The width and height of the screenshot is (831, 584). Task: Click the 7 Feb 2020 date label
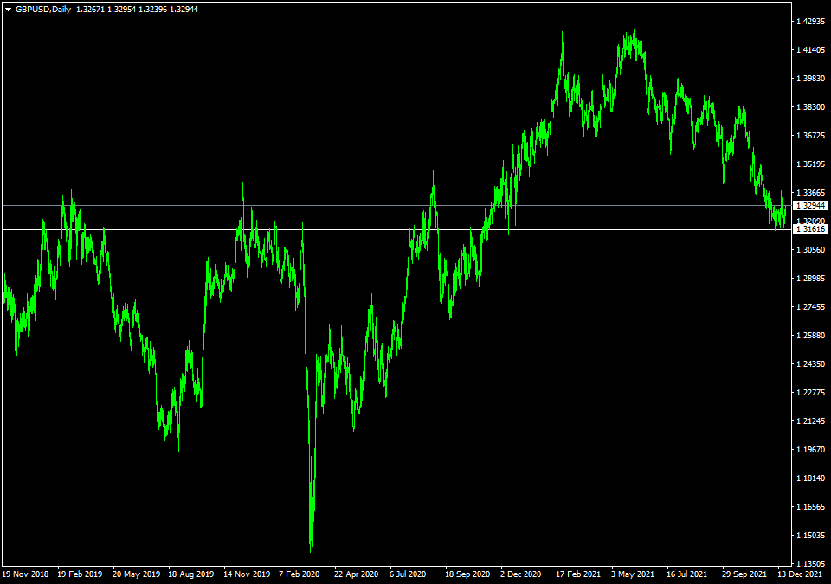pos(300,574)
